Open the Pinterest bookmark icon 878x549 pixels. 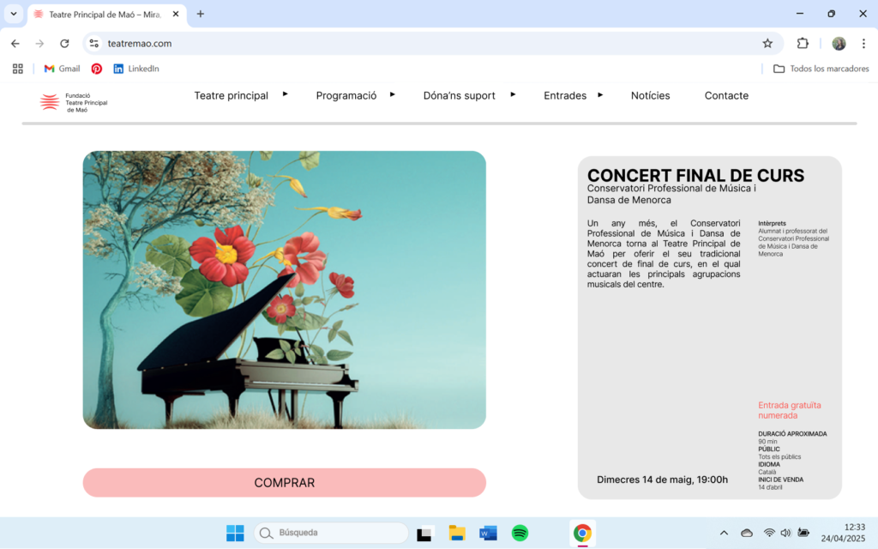point(97,69)
